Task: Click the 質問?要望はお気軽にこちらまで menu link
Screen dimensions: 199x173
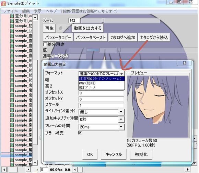Action: click(89, 11)
